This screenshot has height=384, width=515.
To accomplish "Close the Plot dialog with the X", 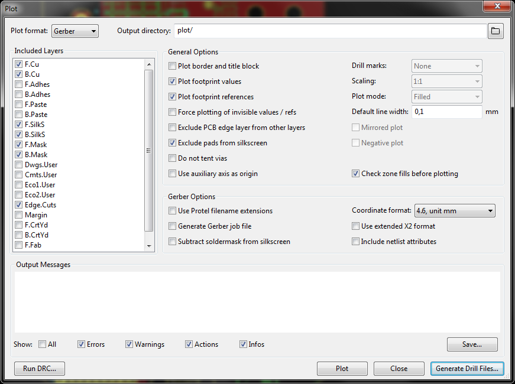I will (x=495, y=6).
